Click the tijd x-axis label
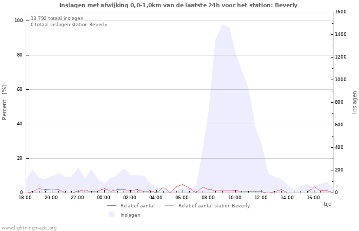Viewport: 359px width, 231px height. click(327, 204)
